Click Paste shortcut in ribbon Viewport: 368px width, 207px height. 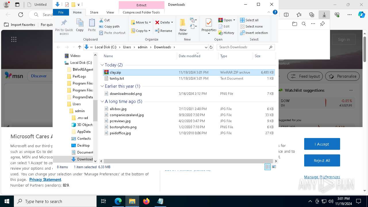tap(112, 33)
